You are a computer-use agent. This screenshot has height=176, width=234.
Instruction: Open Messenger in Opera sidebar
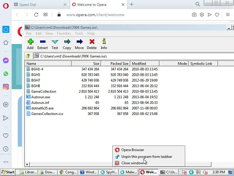pos(6,60)
